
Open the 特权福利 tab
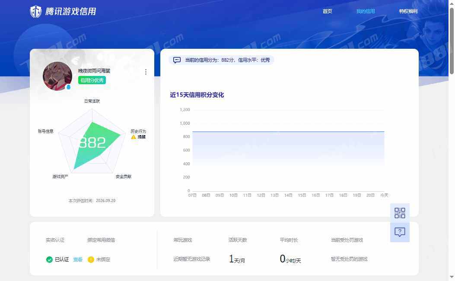coord(408,11)
